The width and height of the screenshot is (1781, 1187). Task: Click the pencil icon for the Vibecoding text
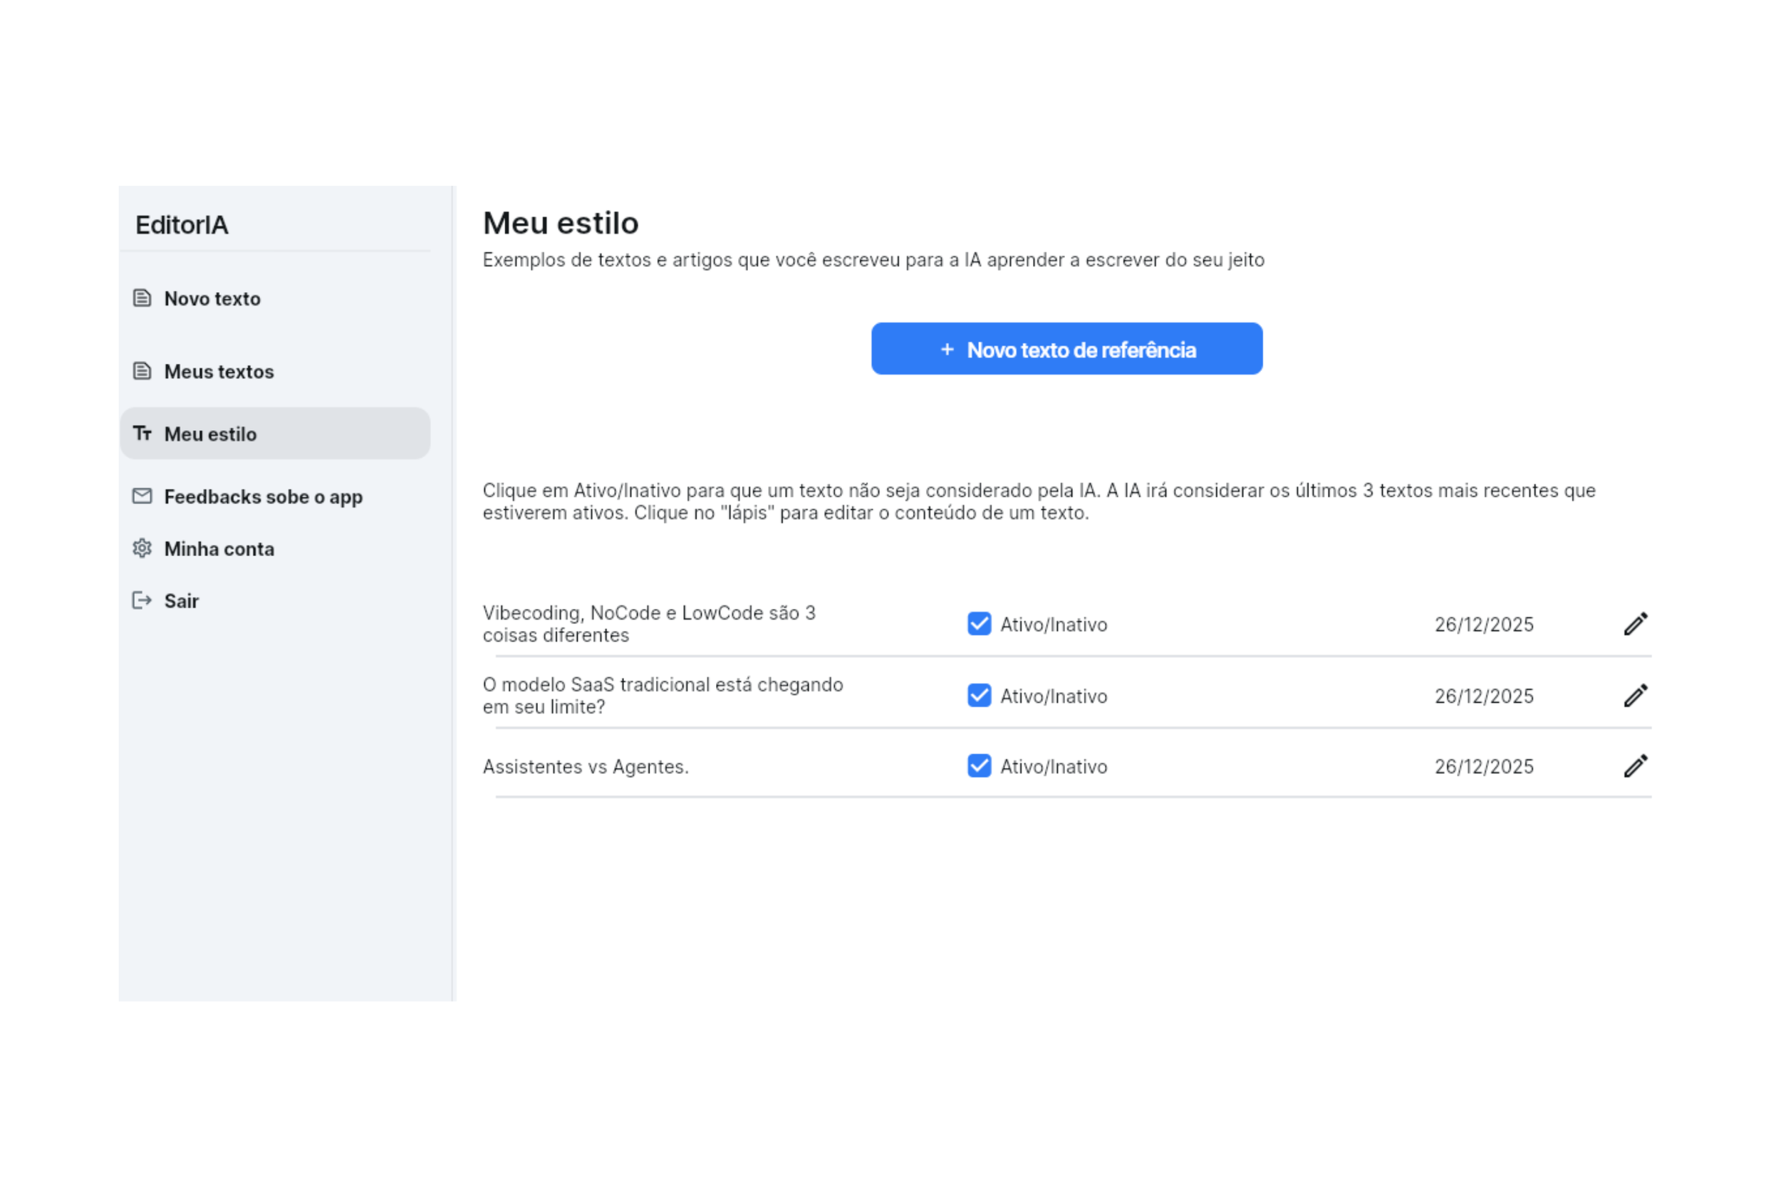tap(1635, 624)
